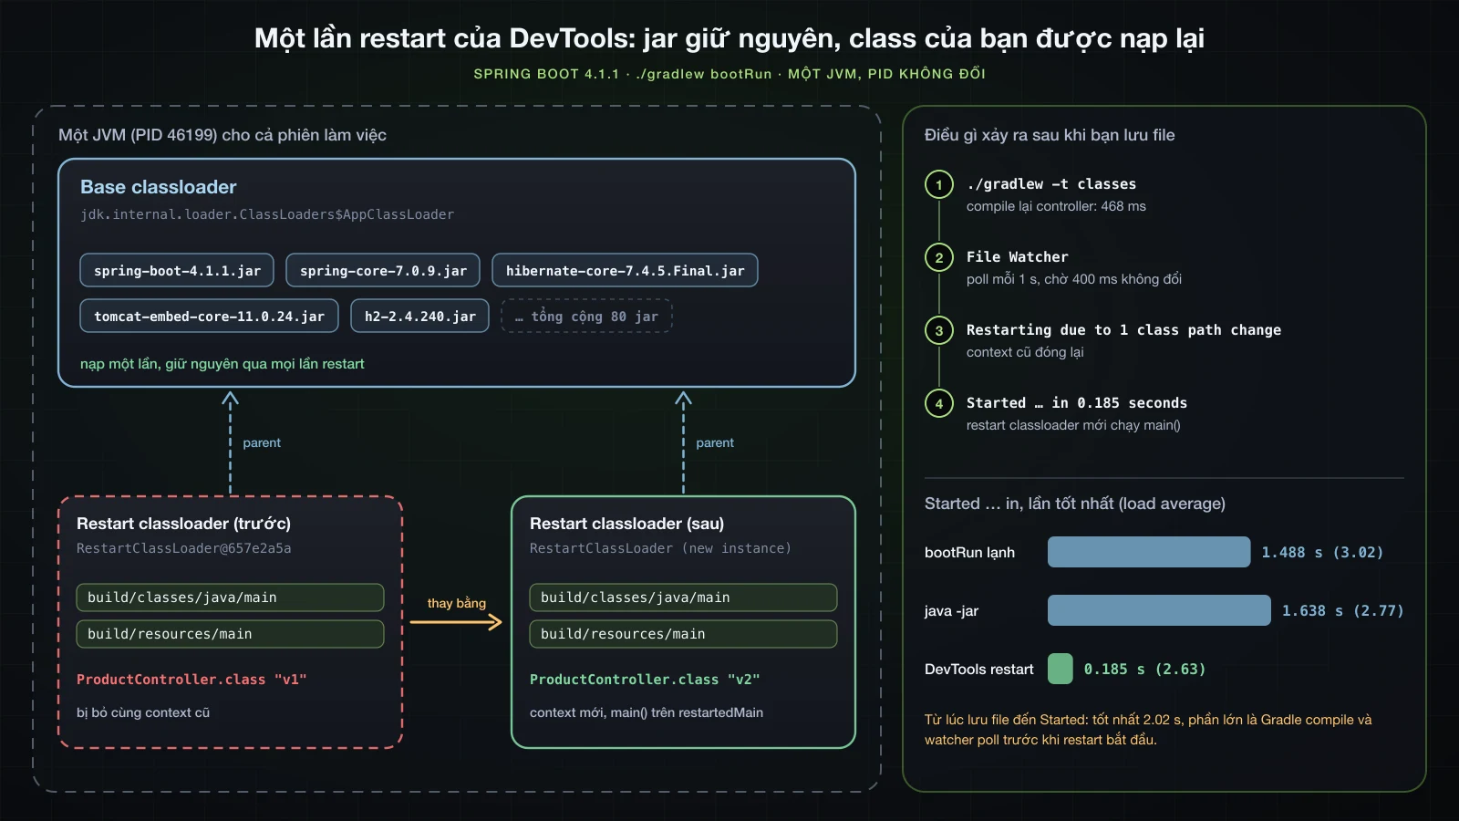Click the tomcat-embed-core-11.0.24.jar chip
Viewport: 1459px width, 821px height.
[209, 316]
